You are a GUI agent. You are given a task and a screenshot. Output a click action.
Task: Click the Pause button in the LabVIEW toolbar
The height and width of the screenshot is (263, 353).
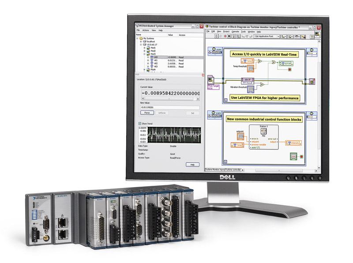pyautogui.click(x=229, y=36)
